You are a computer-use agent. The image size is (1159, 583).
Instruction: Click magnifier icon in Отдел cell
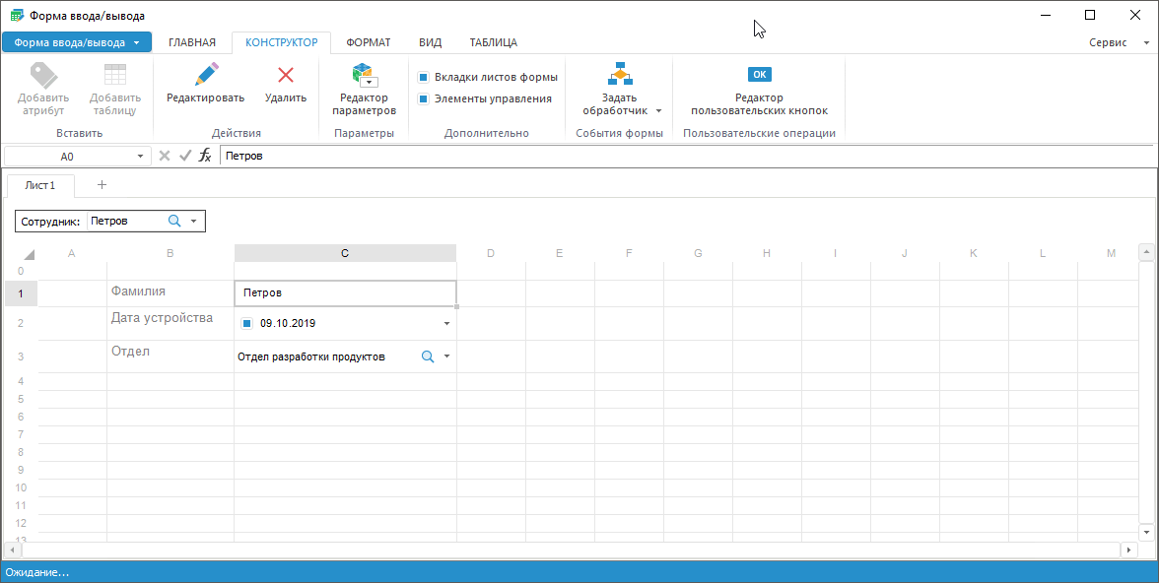428,357
